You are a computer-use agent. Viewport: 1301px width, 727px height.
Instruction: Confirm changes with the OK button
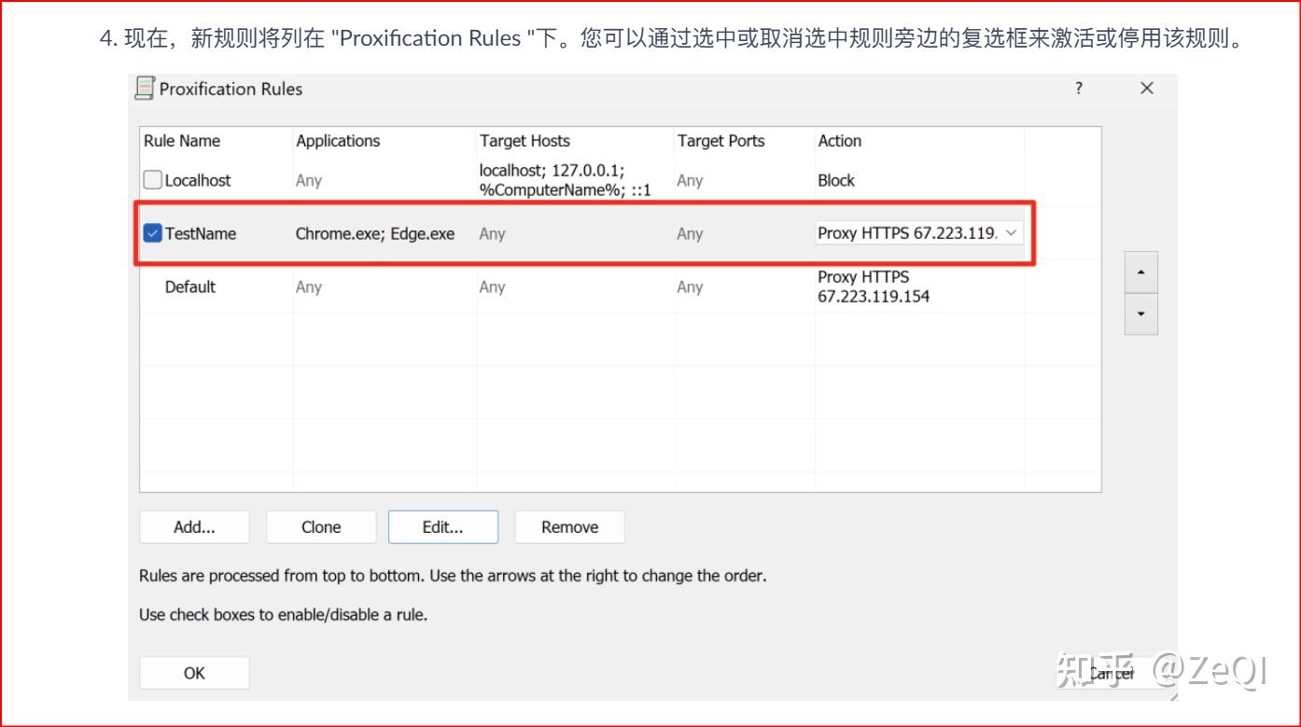(193, 672)
